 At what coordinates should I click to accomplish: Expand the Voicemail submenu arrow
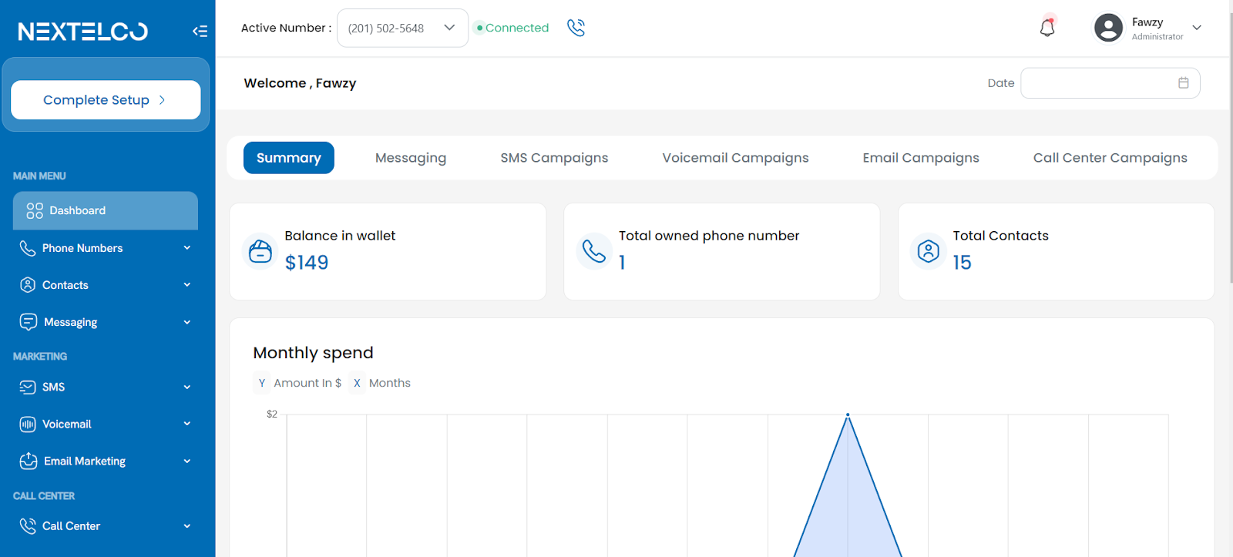tap(187, 424)
